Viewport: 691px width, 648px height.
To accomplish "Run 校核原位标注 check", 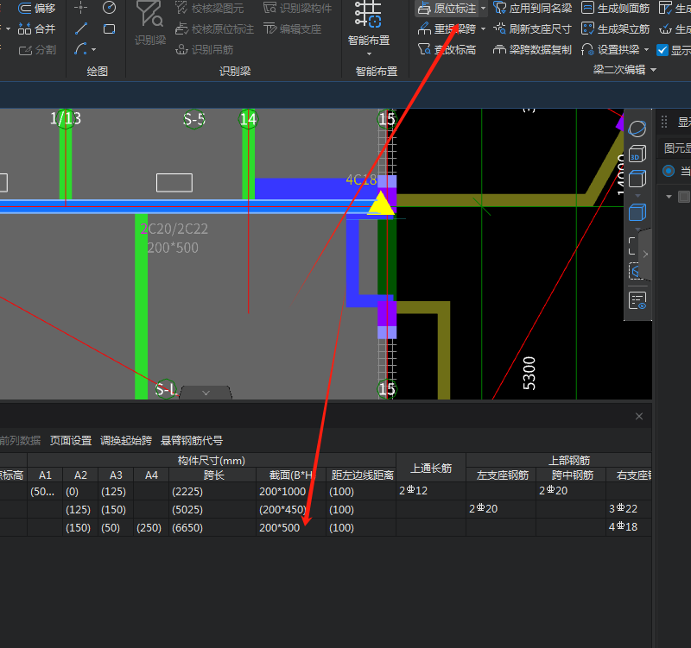I will 214,29.
